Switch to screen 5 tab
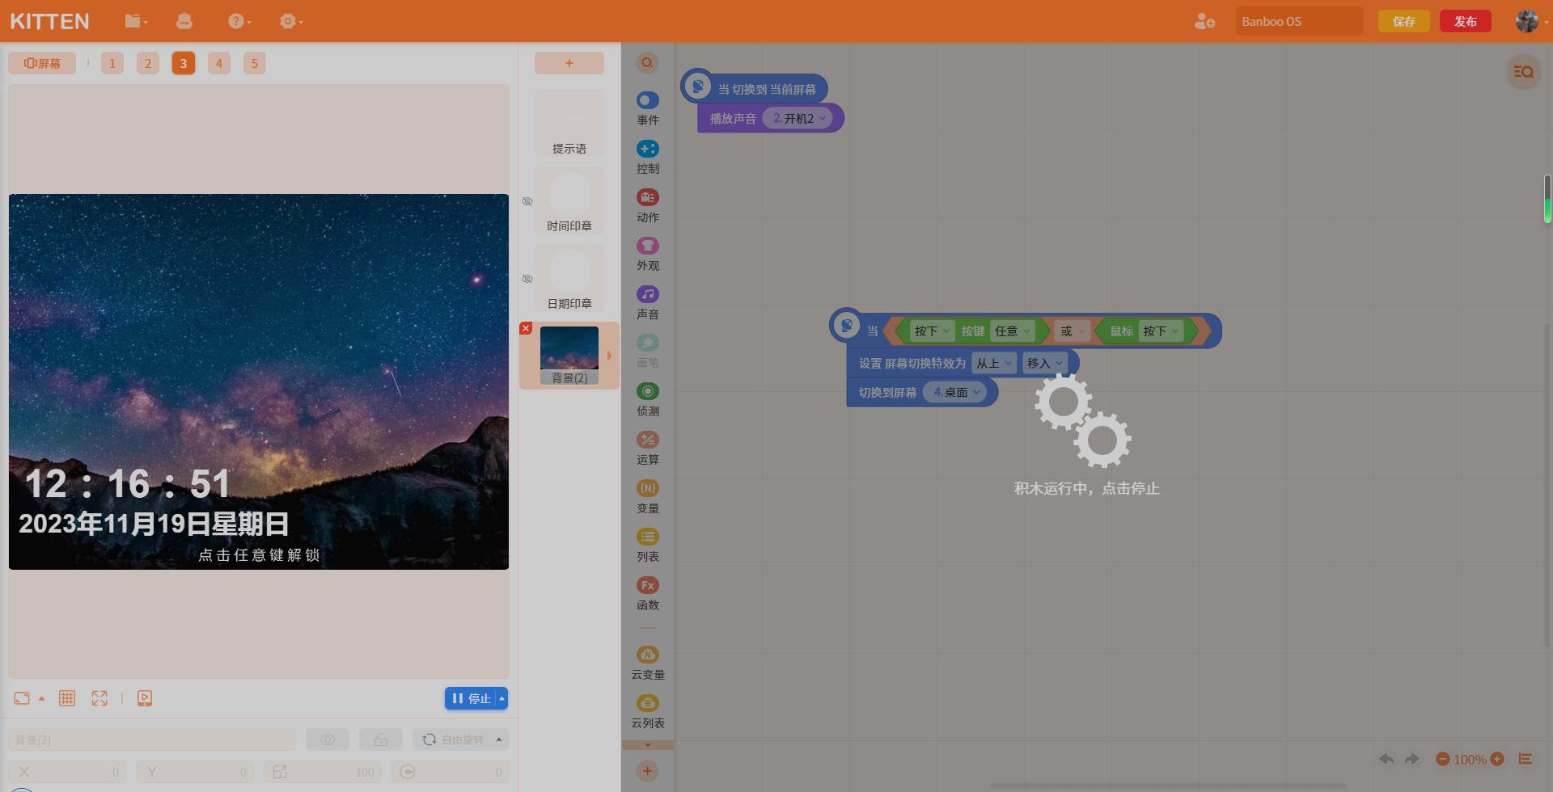The image size is (1553, 792). point(255,63)
